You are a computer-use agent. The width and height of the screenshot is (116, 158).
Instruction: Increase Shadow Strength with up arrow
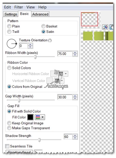75,135
